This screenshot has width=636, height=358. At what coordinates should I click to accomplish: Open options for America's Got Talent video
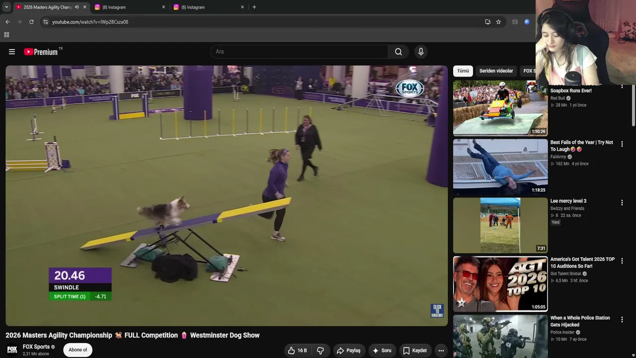(x=622, y=261)
